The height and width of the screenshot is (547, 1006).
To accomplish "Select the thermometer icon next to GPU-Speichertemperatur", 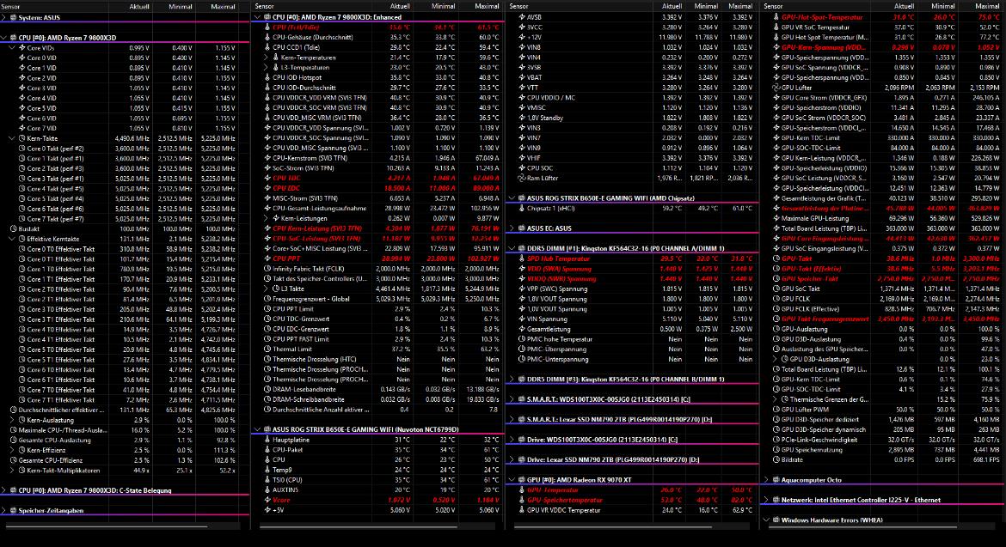I will [x=522, y=501].
